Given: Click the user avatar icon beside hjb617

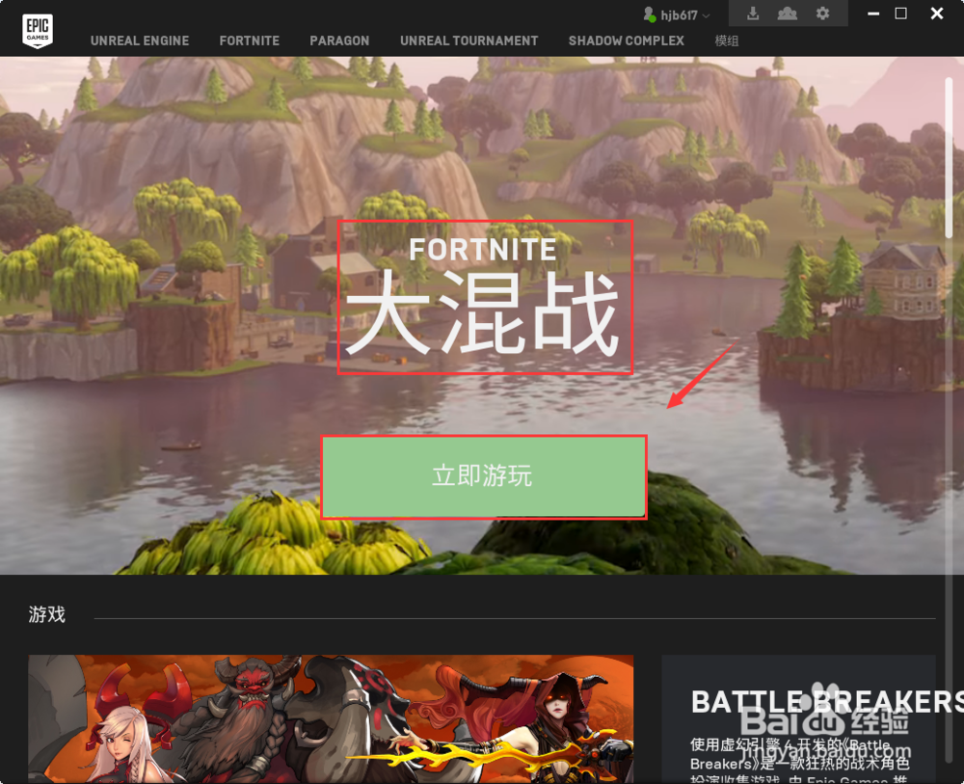Looking at the screenshot, I should pyautogui.click(x=649, y=14).
